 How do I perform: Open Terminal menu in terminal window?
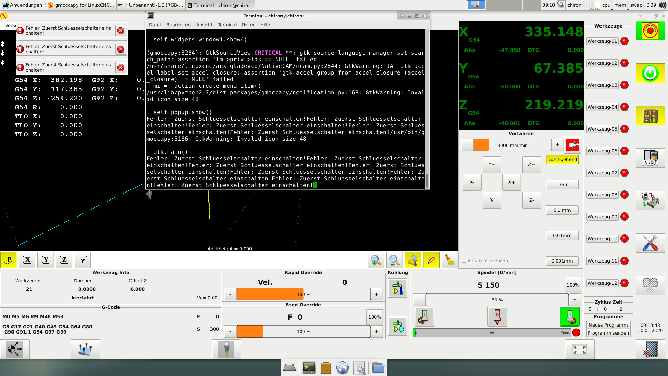(227, 25)
